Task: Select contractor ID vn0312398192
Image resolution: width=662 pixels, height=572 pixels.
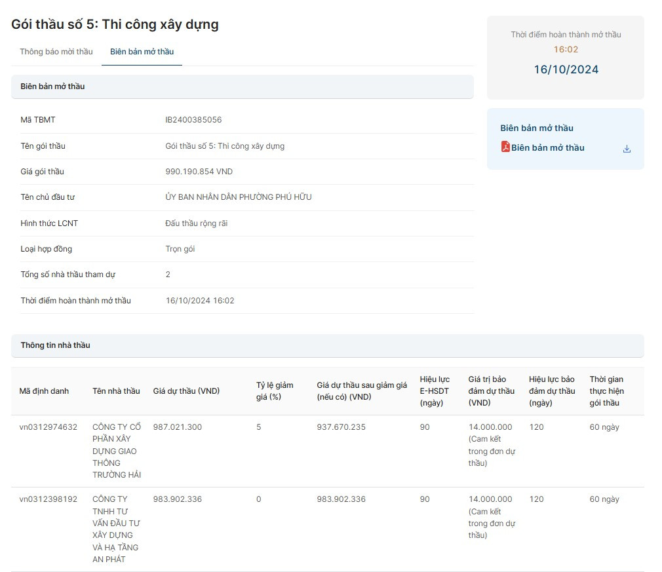Action: (48, 499)
